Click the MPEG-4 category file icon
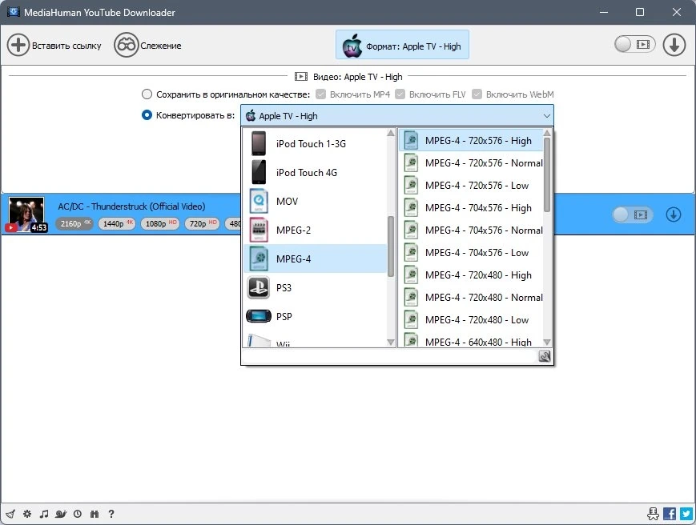 click(259, 258)
